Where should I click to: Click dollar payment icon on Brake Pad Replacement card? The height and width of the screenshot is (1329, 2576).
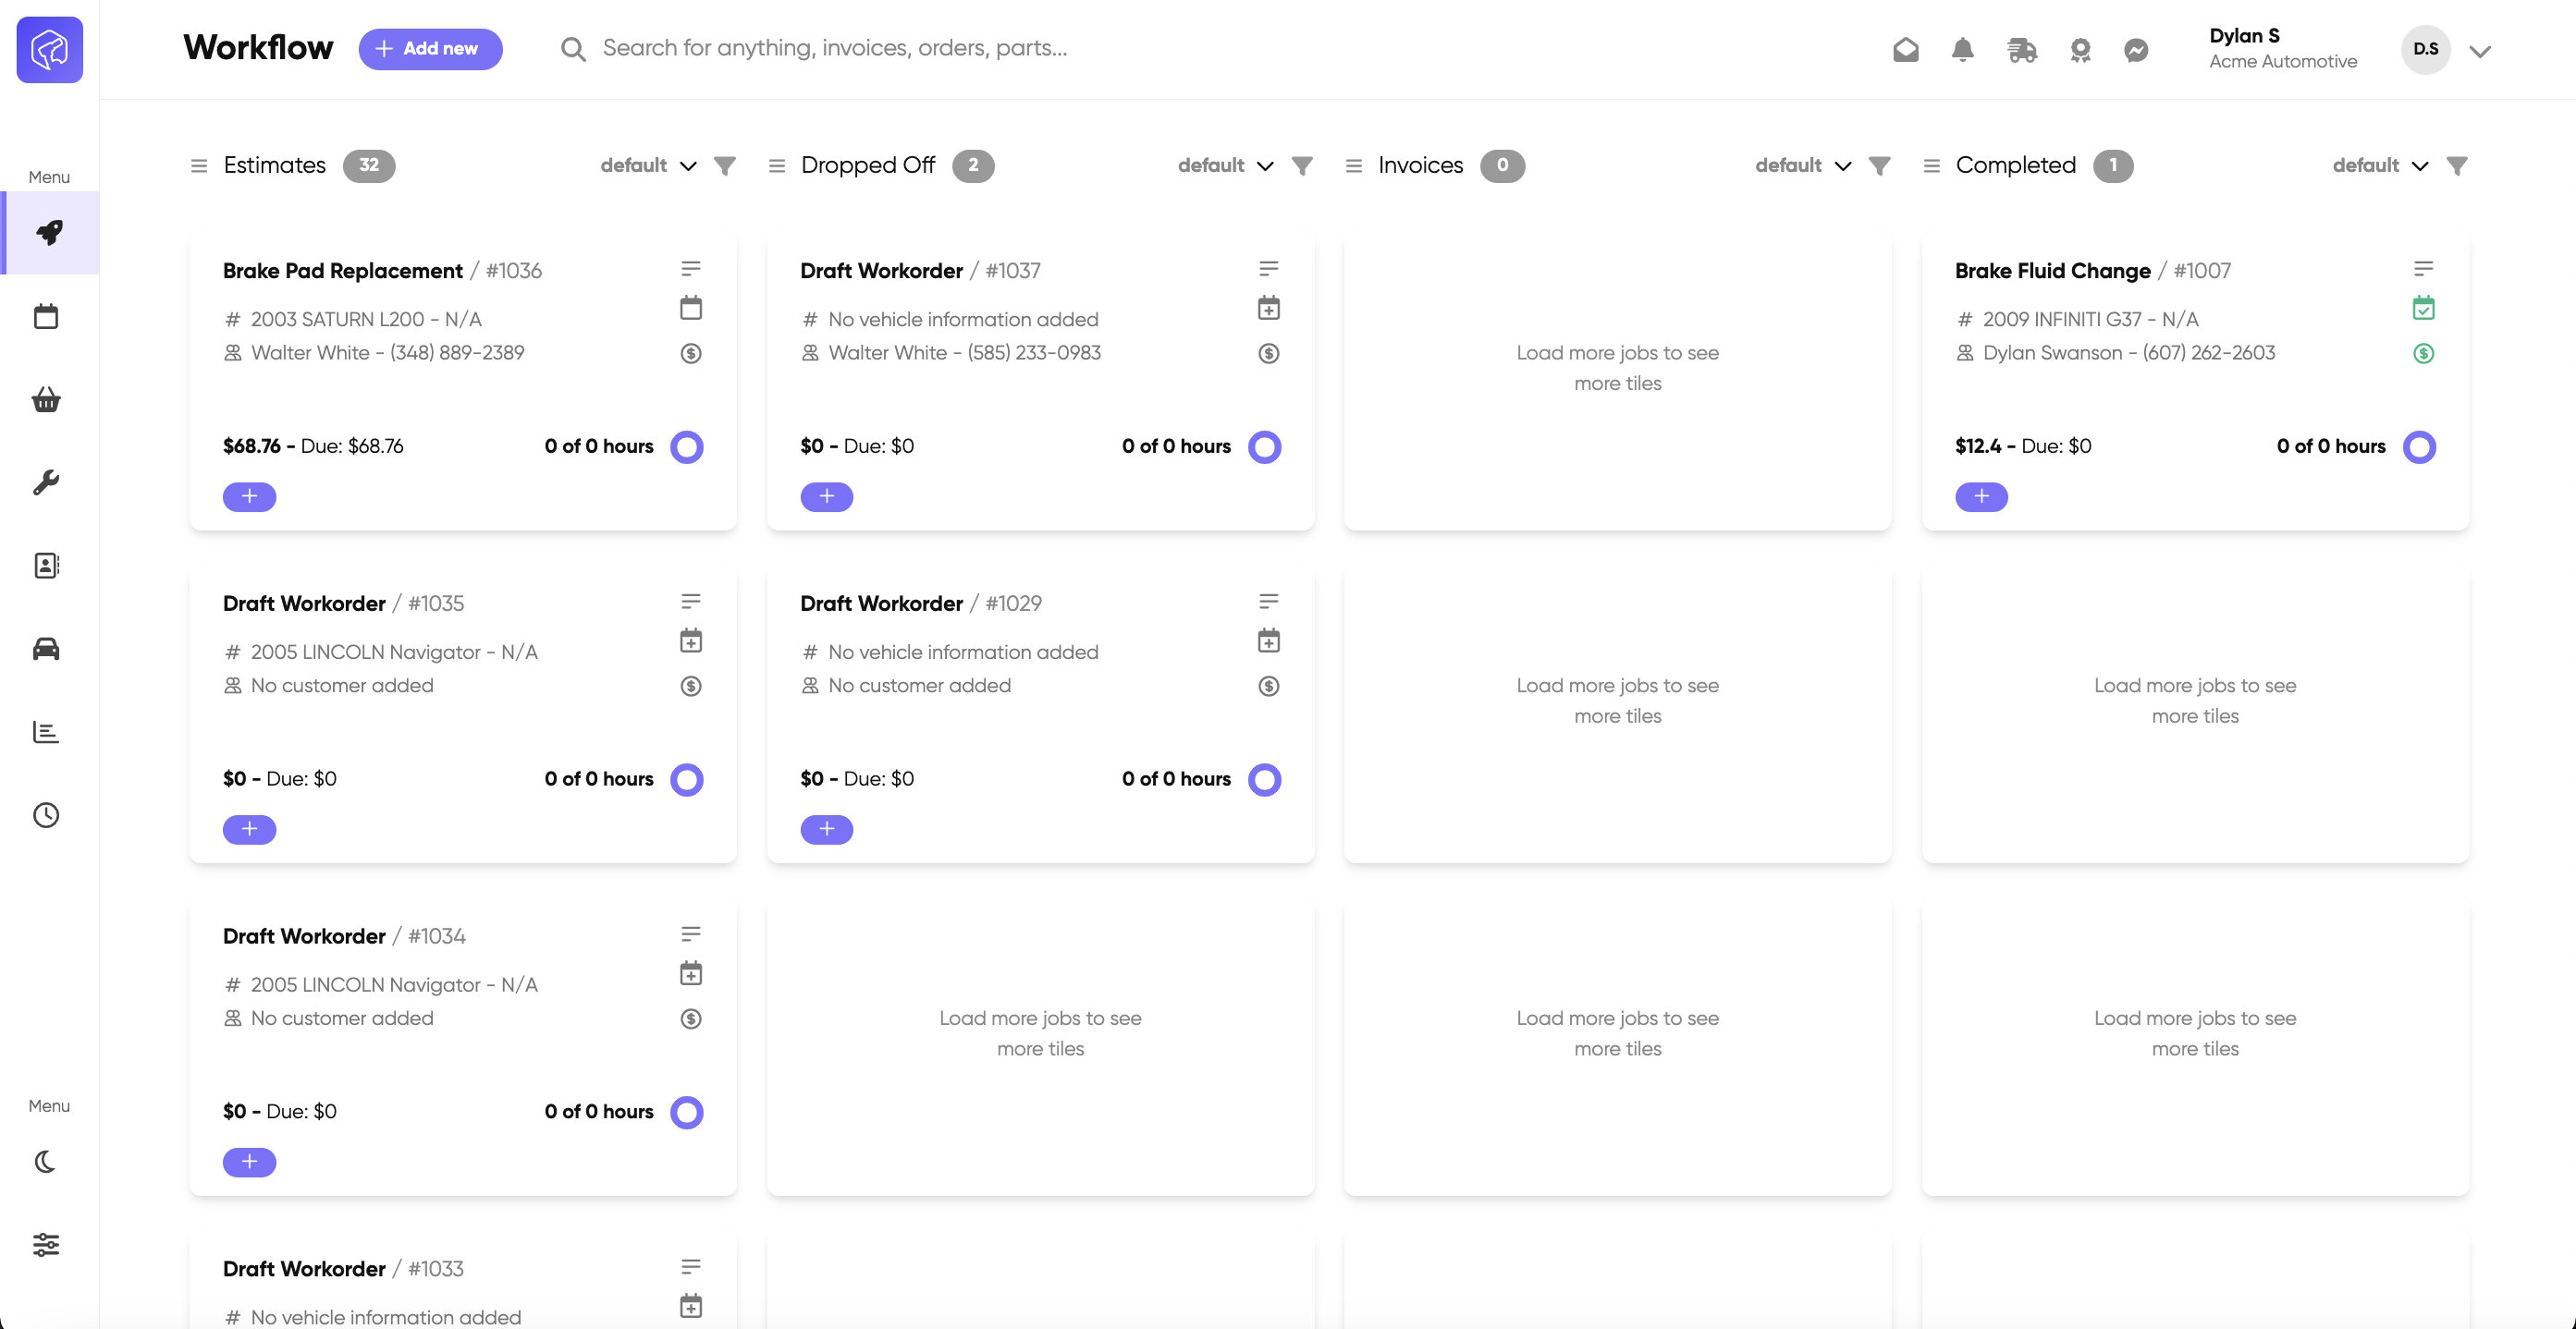click(x=691, y=353)
